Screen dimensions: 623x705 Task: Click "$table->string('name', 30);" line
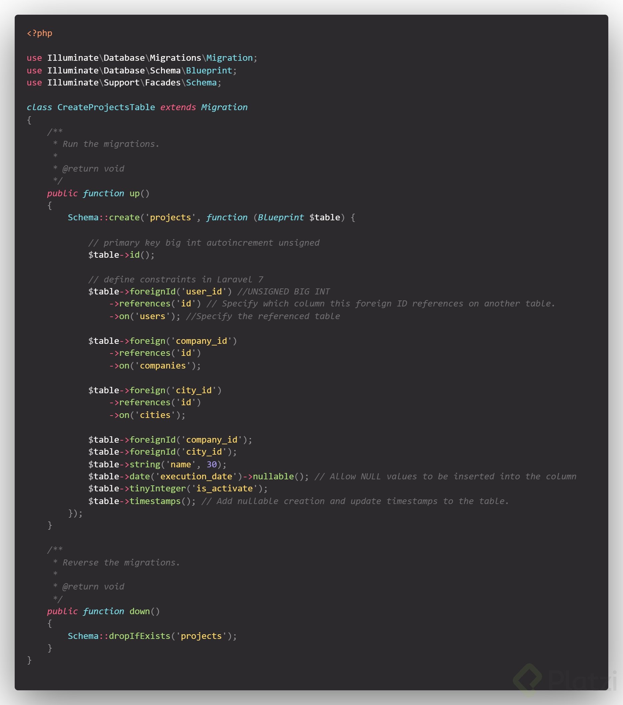pos(157,465)
